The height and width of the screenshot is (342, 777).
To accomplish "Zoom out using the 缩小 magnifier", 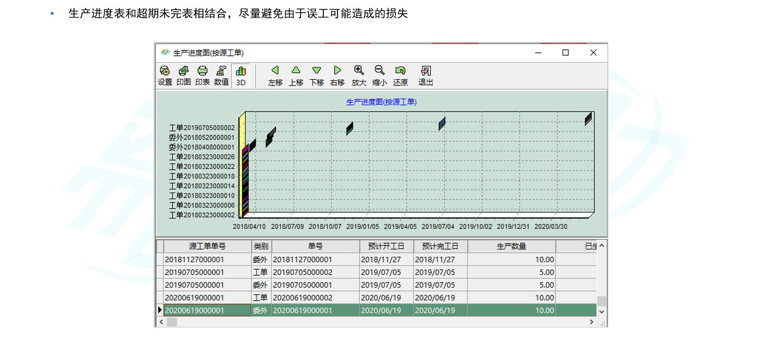I will click(379, 76).
